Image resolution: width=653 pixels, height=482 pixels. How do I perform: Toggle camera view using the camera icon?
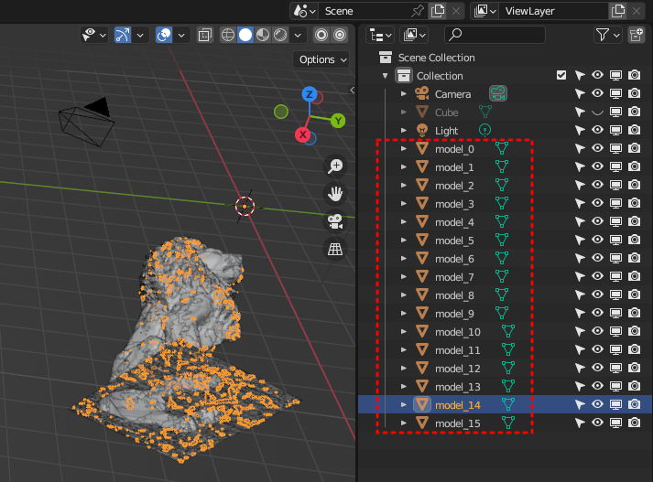336,221
